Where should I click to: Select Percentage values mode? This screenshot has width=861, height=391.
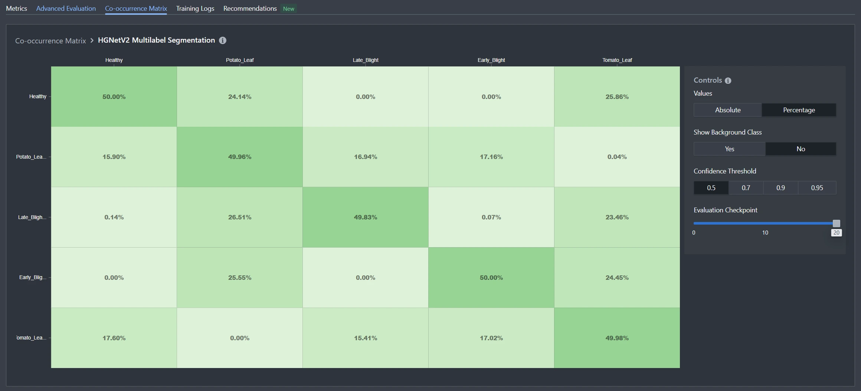(x=799, y=110)
